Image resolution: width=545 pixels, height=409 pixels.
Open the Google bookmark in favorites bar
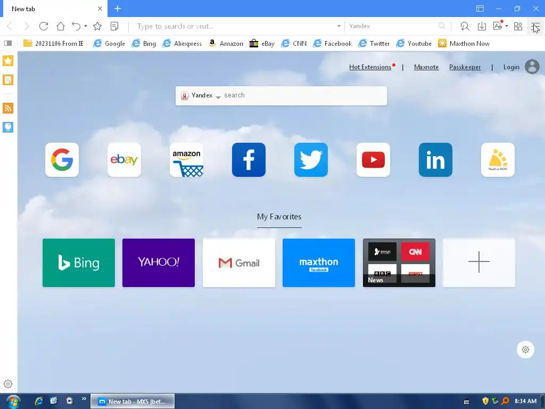click(x=109, y=43)
